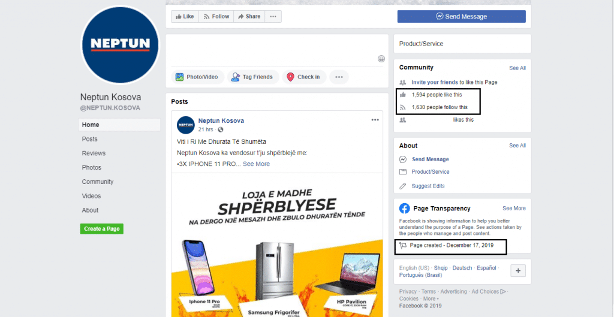Screen dimensions: 614x317
Task: Switch language to Shqip
Action: pos(441,268)
